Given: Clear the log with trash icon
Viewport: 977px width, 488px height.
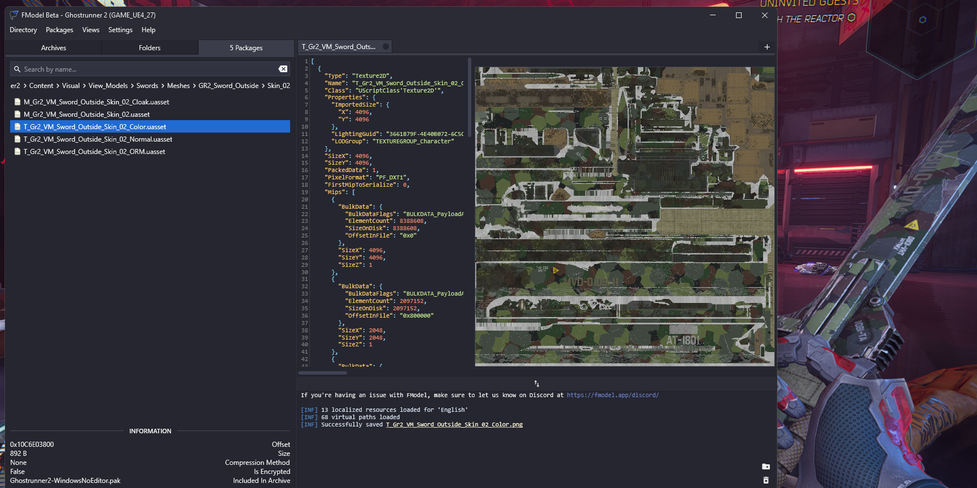Looking at the screenshot, I should pyautogui.click(x=766, y=480).
